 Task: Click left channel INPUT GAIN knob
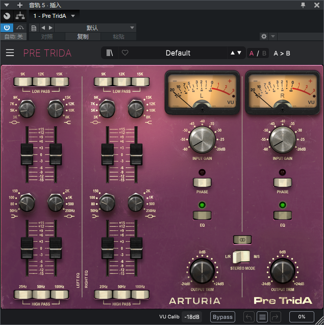(x=202, y=140)
